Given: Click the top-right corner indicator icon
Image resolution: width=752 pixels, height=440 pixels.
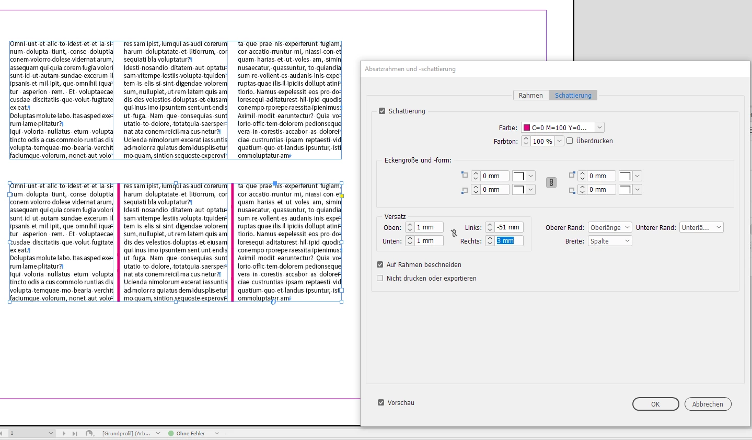Looking at the screenshot, I should click(572, 175).
